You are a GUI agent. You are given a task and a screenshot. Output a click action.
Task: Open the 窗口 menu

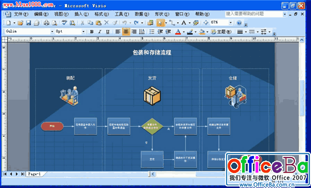(x=182, y=14)
